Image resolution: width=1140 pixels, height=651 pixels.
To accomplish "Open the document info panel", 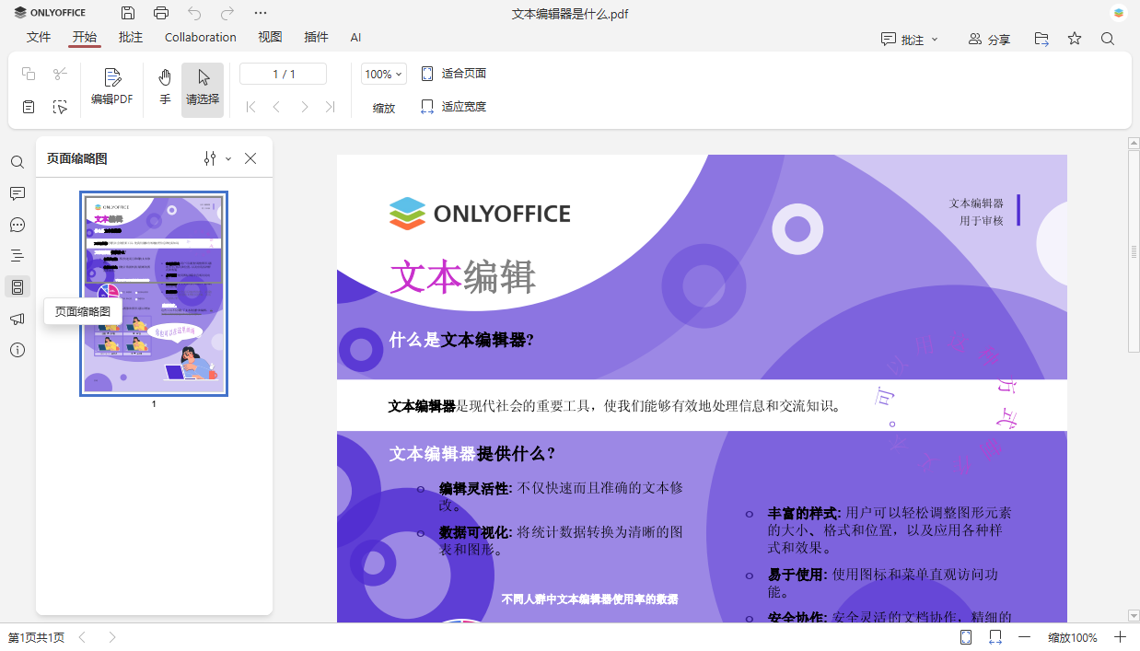I will pos(17,350).
